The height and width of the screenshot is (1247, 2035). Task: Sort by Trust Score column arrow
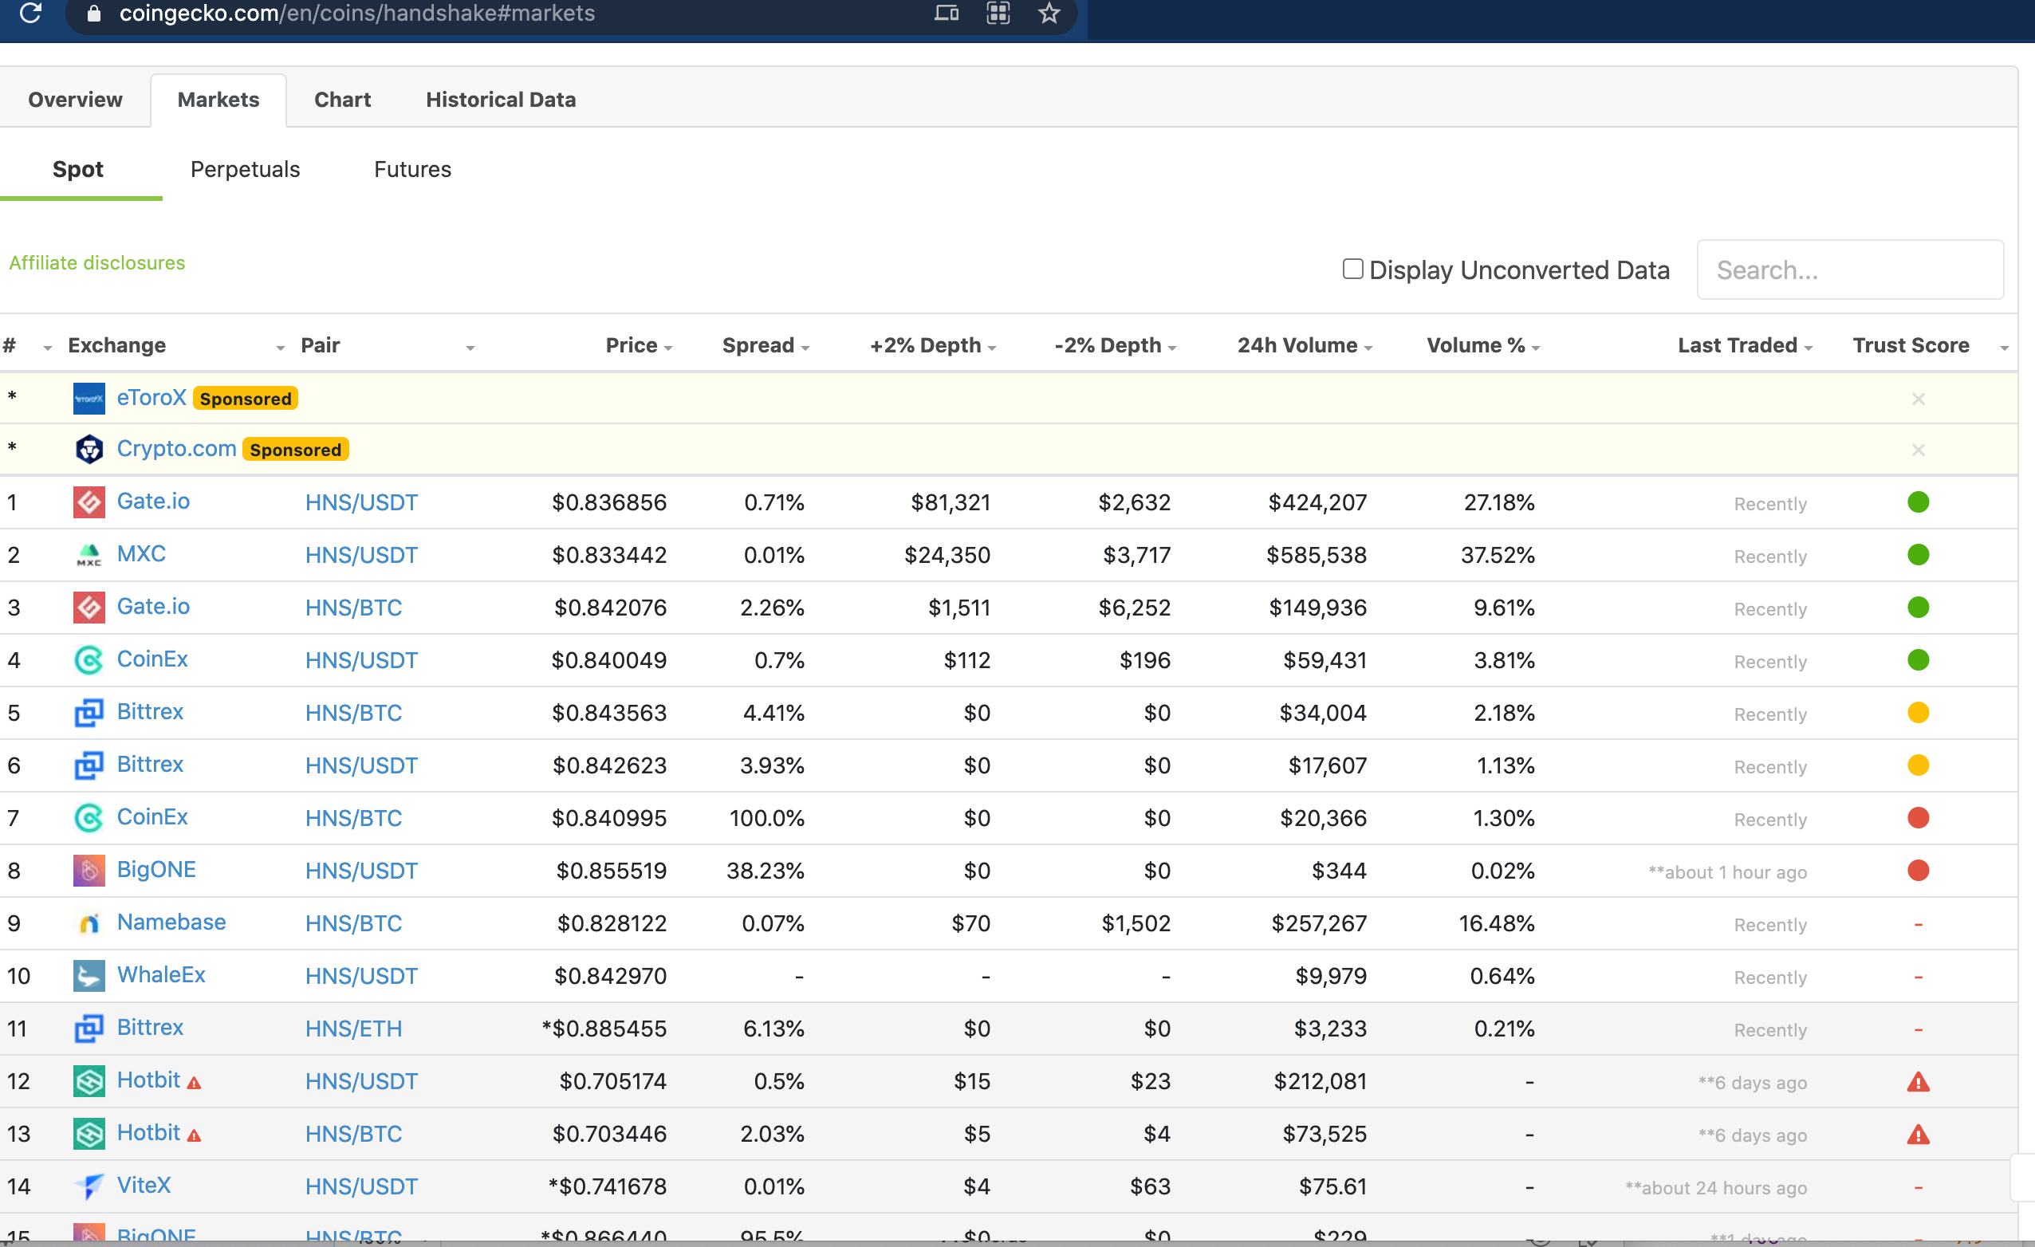pos(2004,348)
